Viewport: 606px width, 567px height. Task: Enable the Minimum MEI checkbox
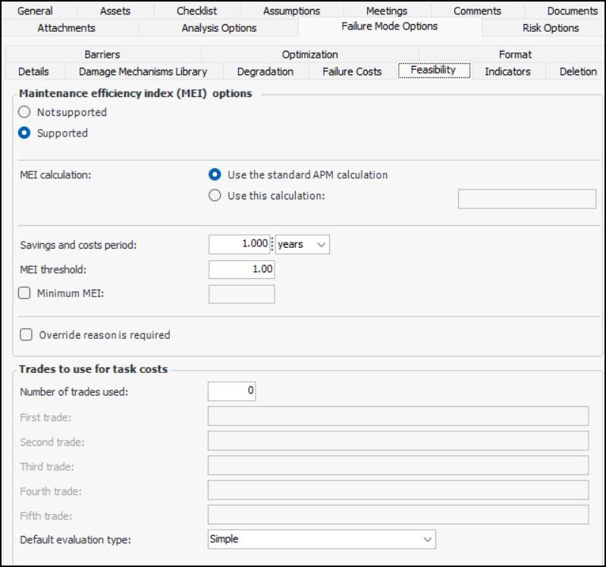click(25, 293)
